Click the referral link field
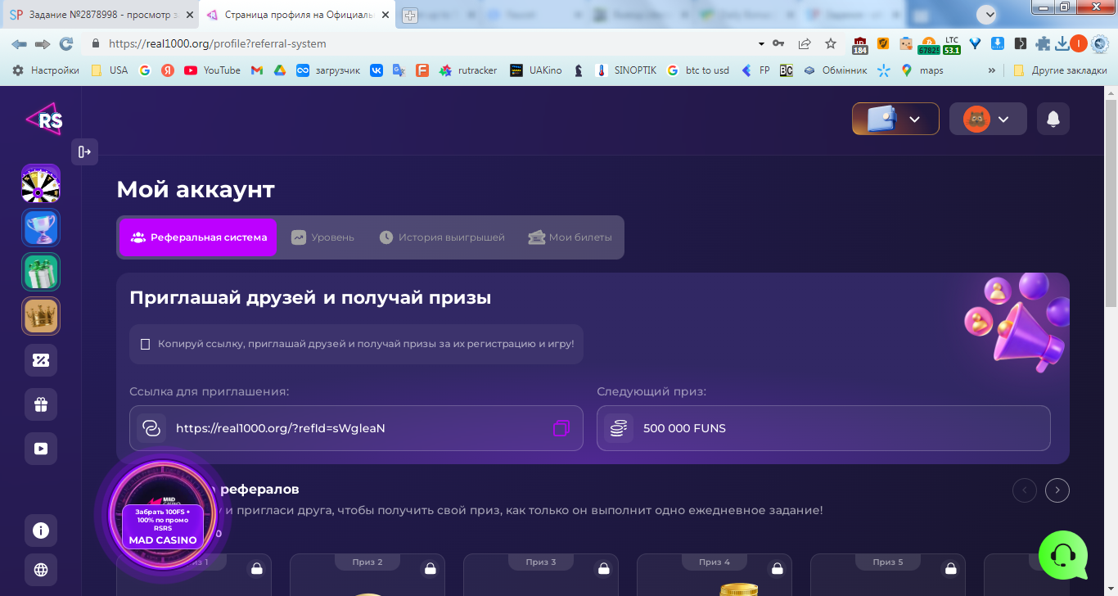The height and width of the screenshot is (596, 1118). click(x=356, y=428)
